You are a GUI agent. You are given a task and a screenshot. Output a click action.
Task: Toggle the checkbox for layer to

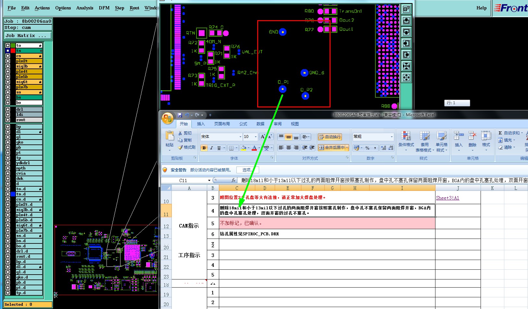(x=8, y=45)
